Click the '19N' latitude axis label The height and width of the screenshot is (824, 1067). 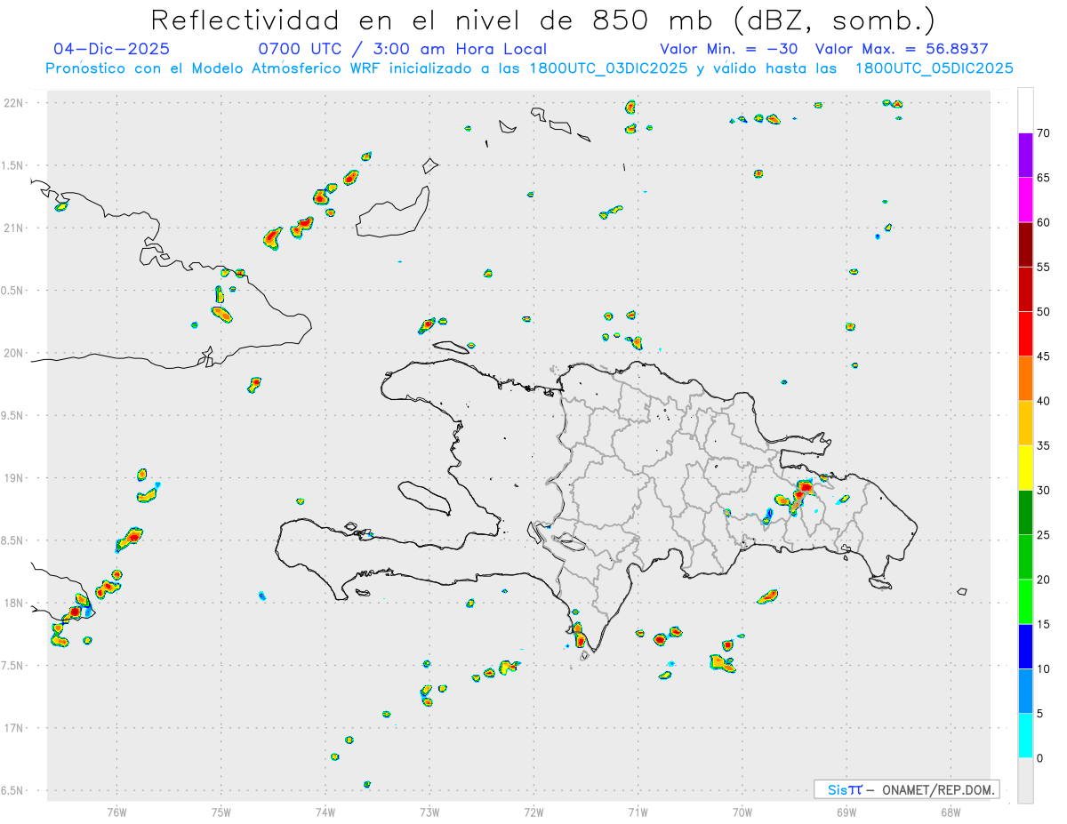12,478
